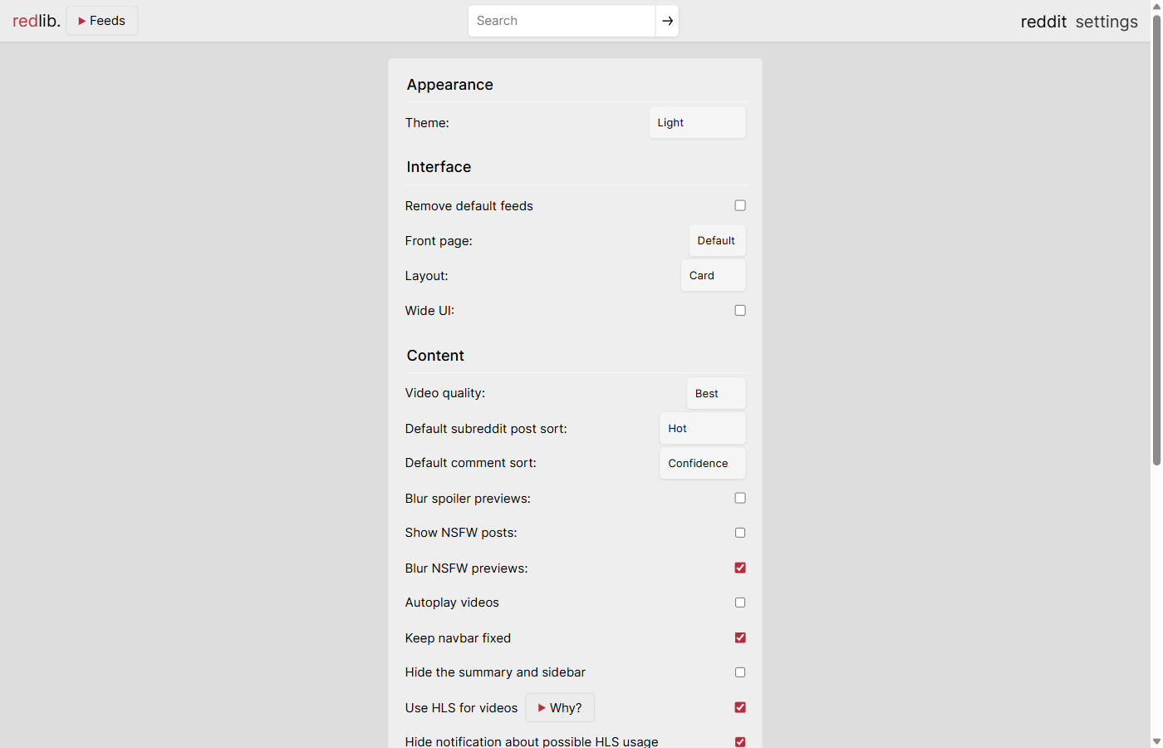Change the Layout dropdown from Card
The height and width of the screenshot is (748, 1163).
[713, 276]
